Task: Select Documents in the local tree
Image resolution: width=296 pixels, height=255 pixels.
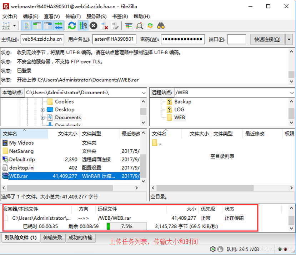Action: point(68,117)
